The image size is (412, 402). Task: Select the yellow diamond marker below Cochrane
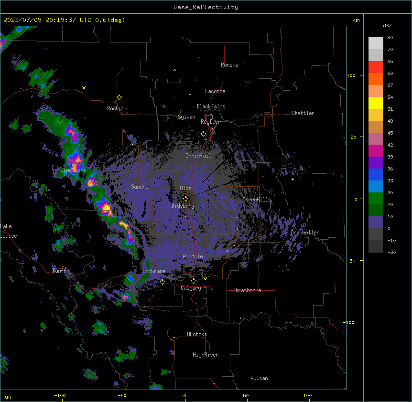pyautogui.click(x=163, y=282)
